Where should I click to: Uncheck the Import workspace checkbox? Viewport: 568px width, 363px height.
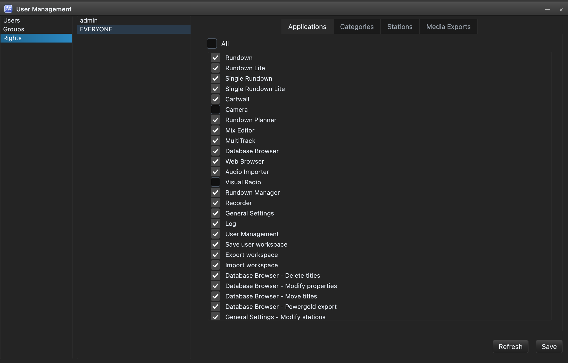pos(215,265)
